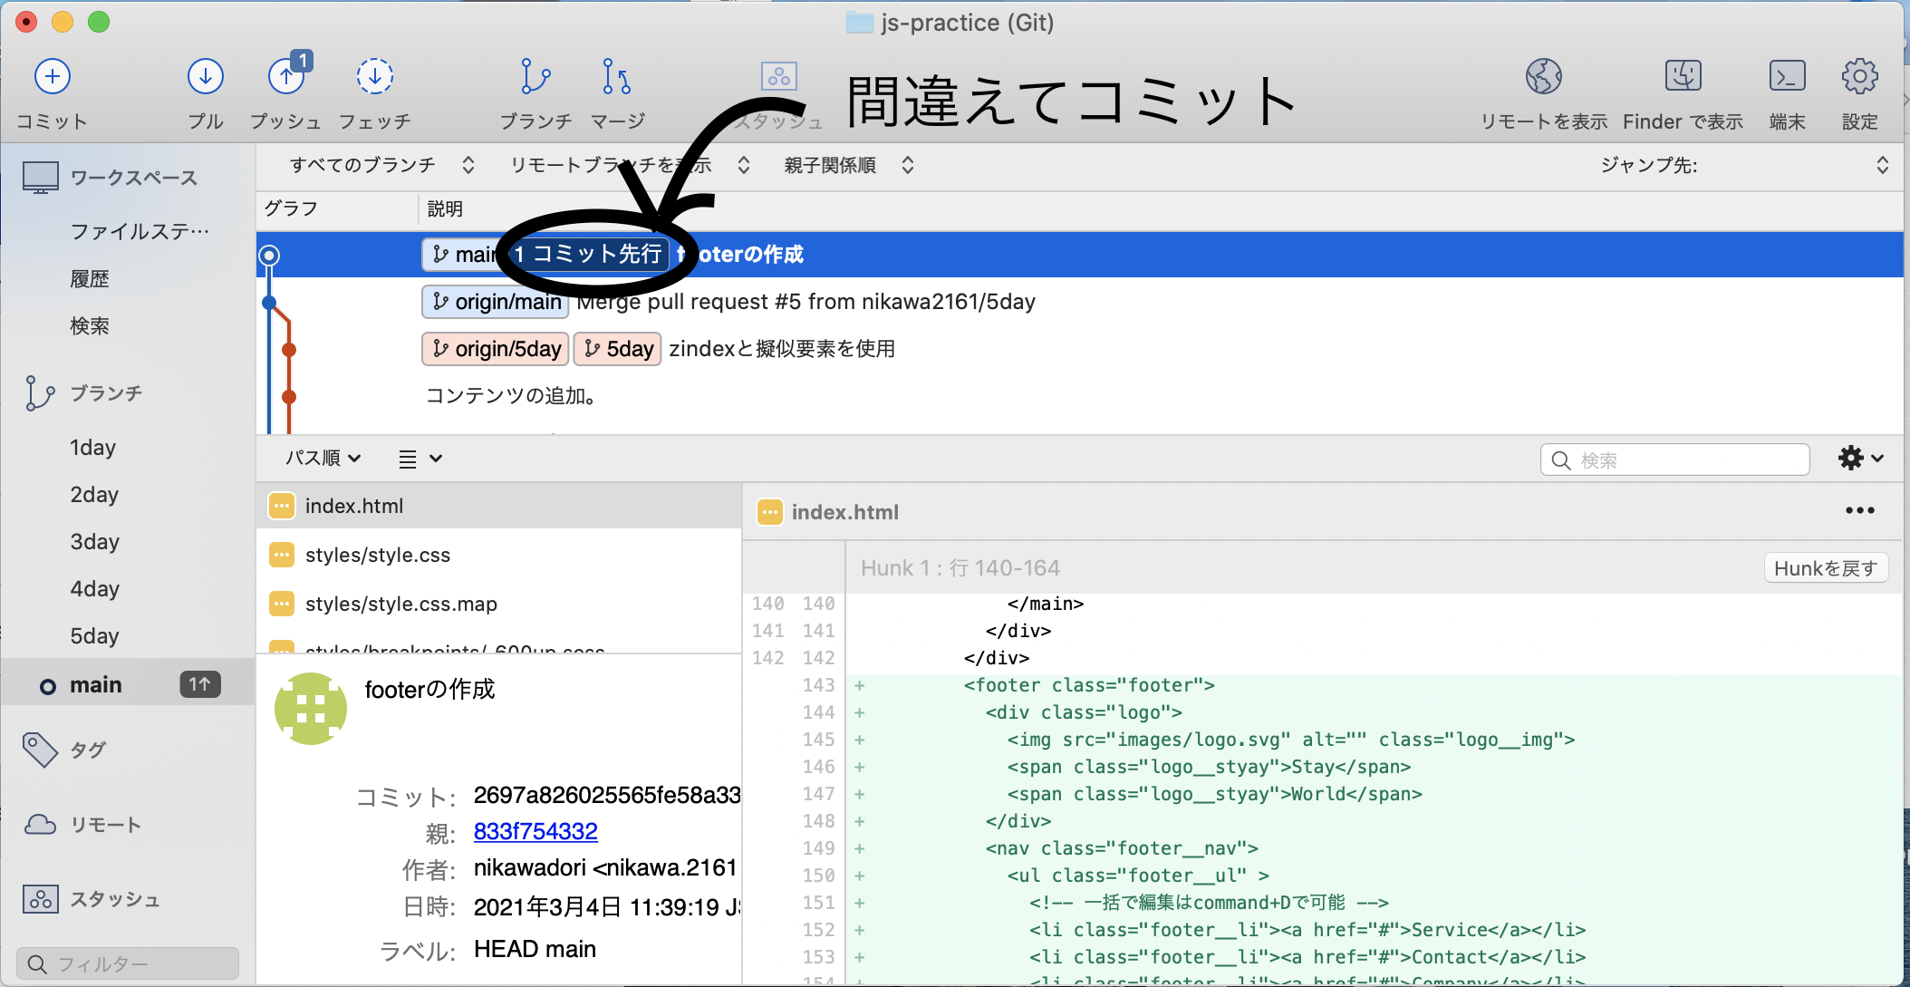Open the diff gear options dropdown
The image size is (1910, 987).
(x=1860, y=459)
